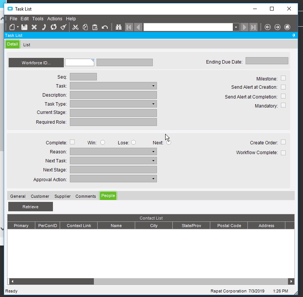Click the Home icon in toolbar
Image resolution: width=303 pixels, height=297 pixels.
tap(287, 27)
